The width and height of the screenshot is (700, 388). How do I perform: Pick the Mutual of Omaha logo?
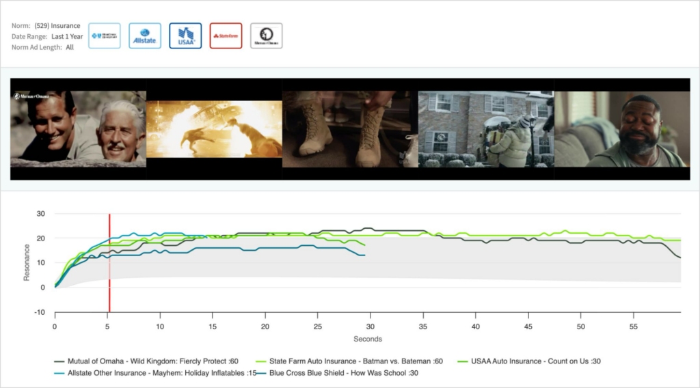click(266, 36)
